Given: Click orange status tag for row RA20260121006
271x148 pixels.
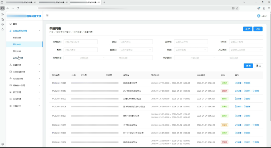Looking at the screenshot, I should coord(224,125).
